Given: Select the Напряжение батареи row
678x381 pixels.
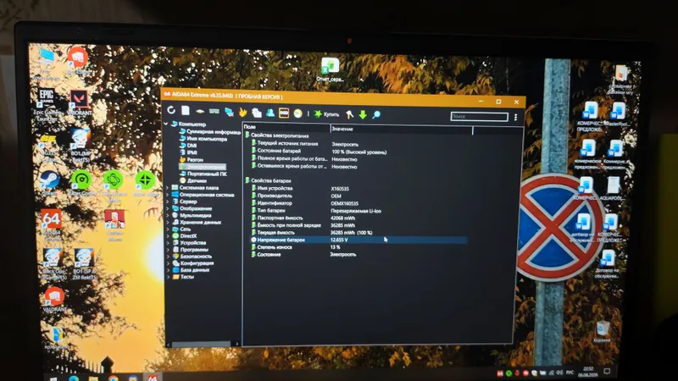Looking at the screenshot, I should pos(358,240).
